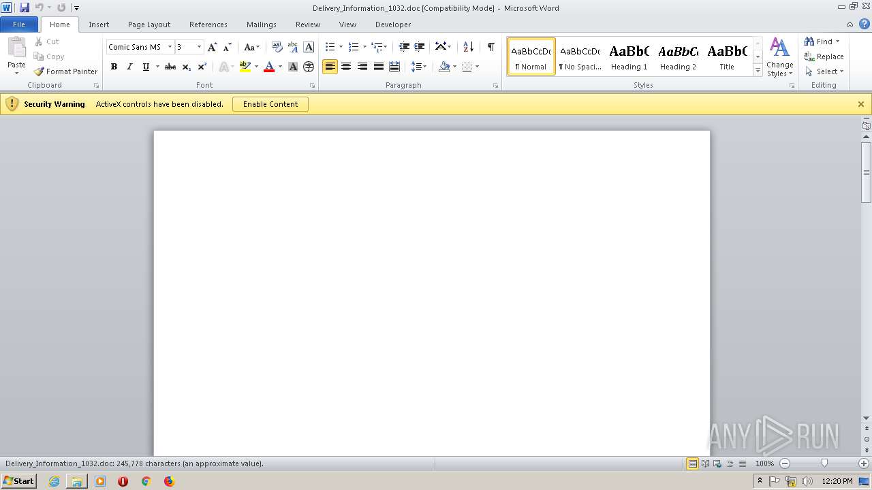Click the phonetic guide icon
The image size is (872, 490).
pyautogui.click(x=293, y=47)
